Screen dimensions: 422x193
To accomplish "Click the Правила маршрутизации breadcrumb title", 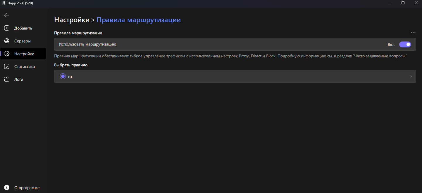I will pyautogui.click(x=139, y=20).
